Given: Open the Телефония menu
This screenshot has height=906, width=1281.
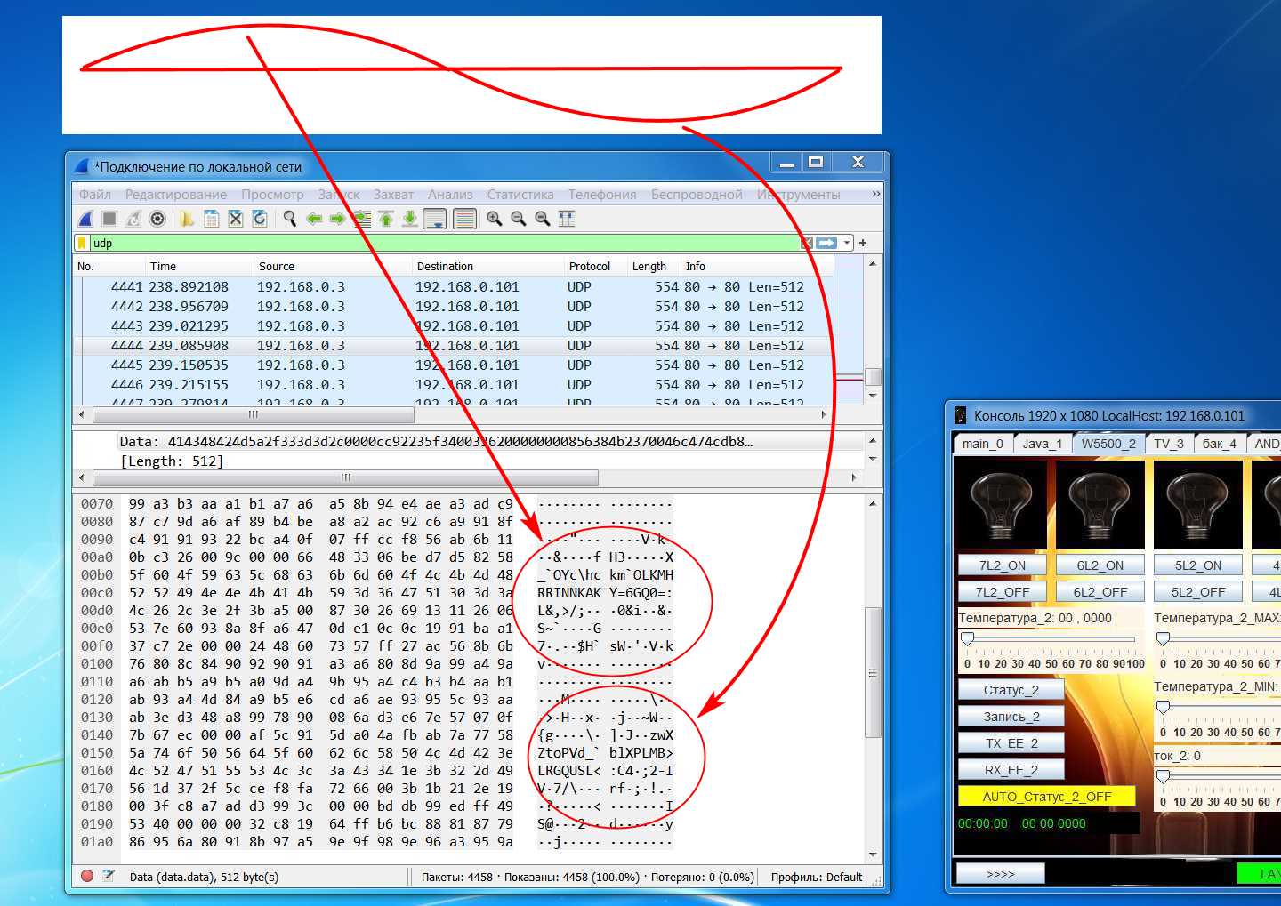Looking at the screenshot, I should [x=602, y=194].
